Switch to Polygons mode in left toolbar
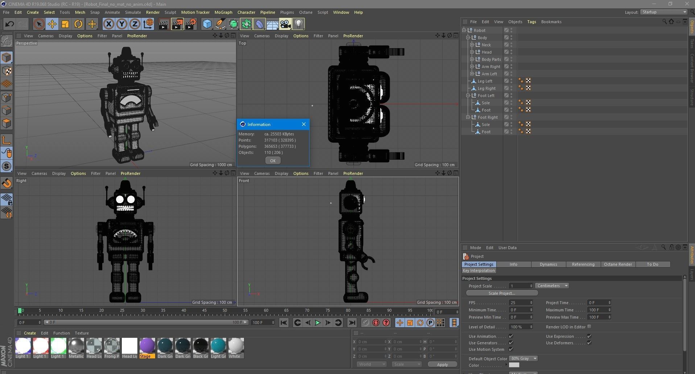Image resolution: width=695 pixels, height=374 pixels. (7, 123)
